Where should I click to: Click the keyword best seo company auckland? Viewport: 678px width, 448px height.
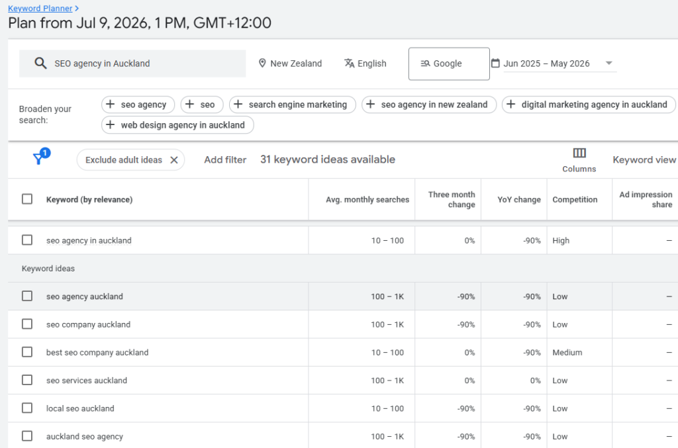click(x=97, y=353)
